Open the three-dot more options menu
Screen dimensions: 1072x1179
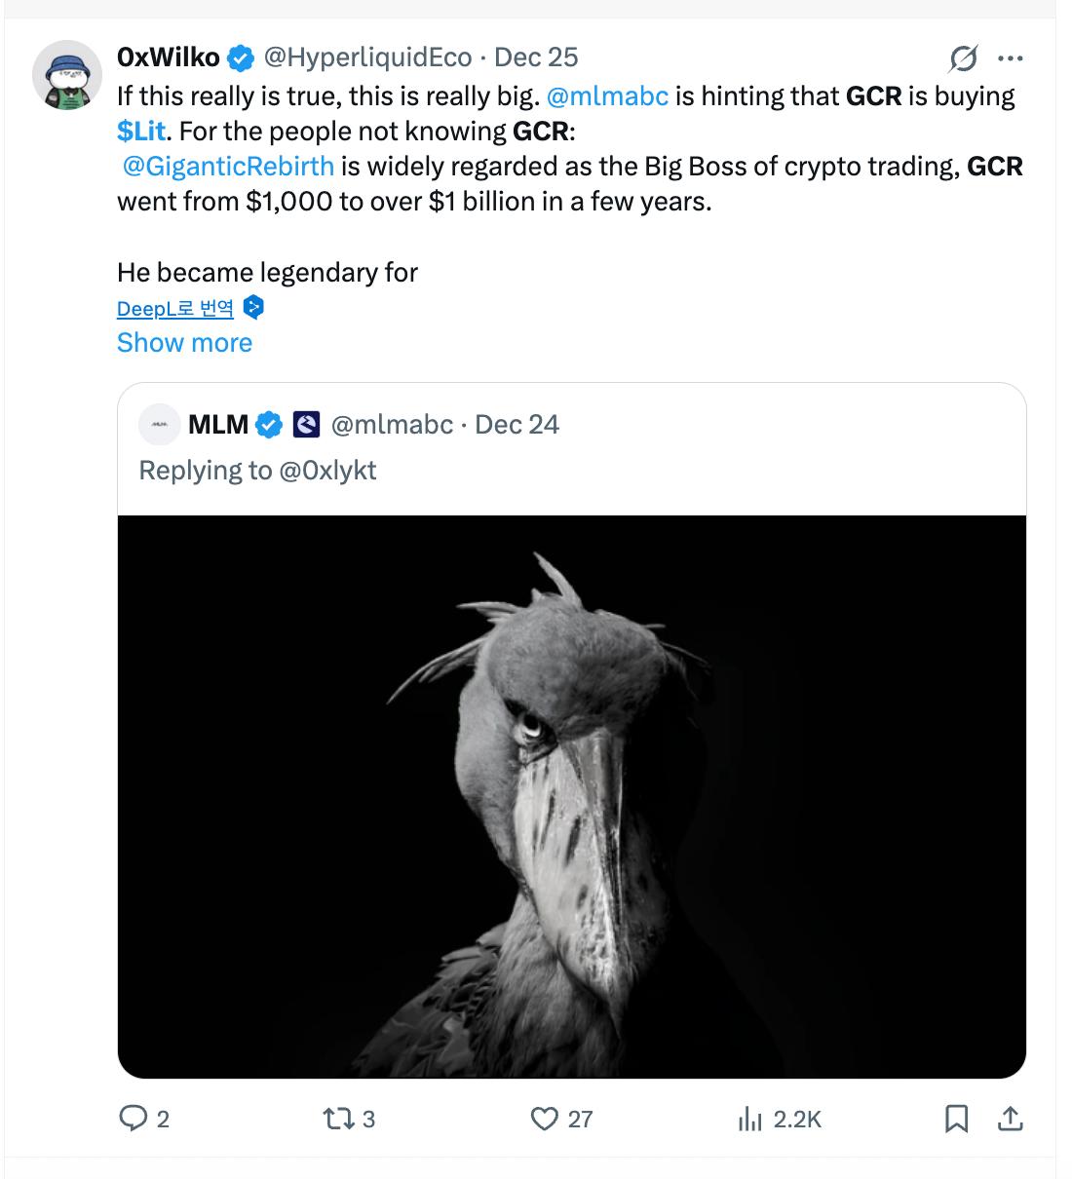[1012, 58]
